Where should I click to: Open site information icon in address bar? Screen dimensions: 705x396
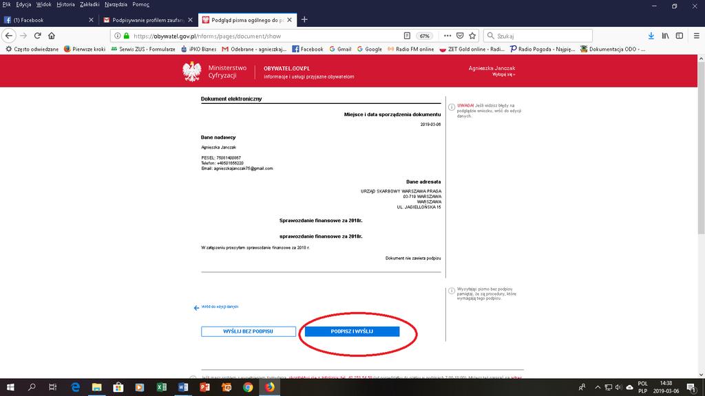point(117,36)
